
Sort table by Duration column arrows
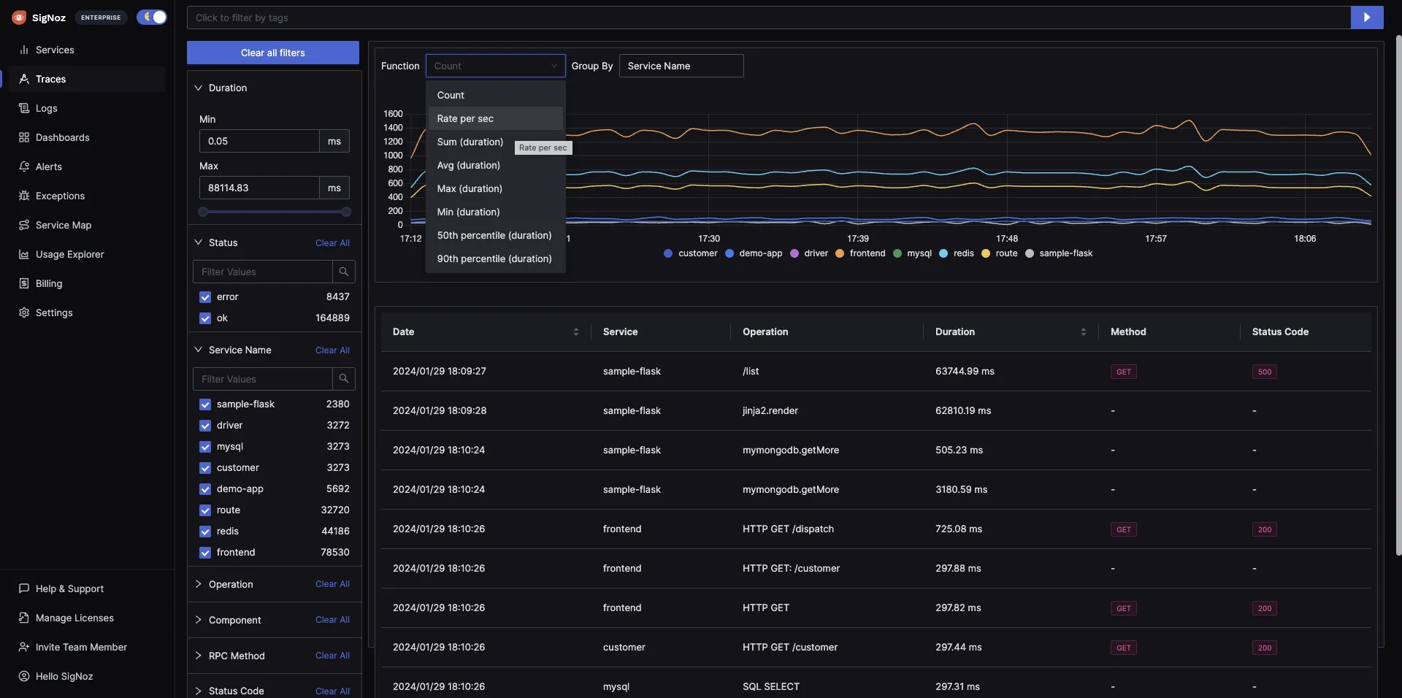click(x=1084, y=332)
